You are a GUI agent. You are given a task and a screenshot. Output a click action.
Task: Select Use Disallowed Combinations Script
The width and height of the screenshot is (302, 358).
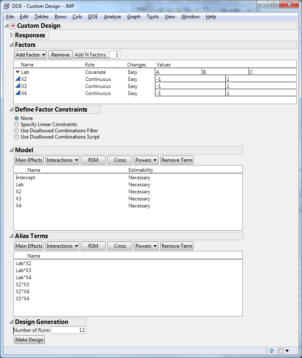pyautogui.click(x=17, y=137)
